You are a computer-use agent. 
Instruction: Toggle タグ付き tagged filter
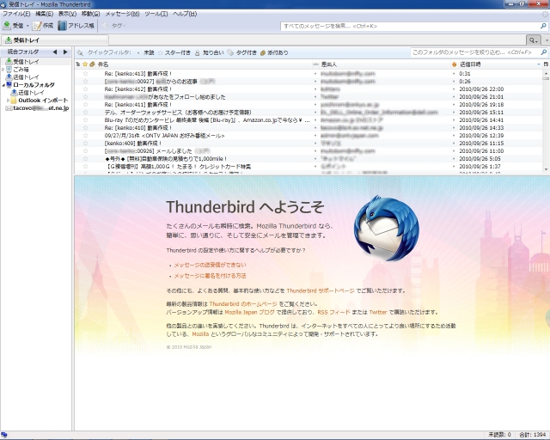[242, 52]
